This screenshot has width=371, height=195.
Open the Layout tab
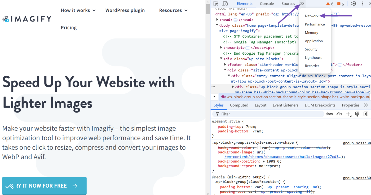tap(260, 105)
